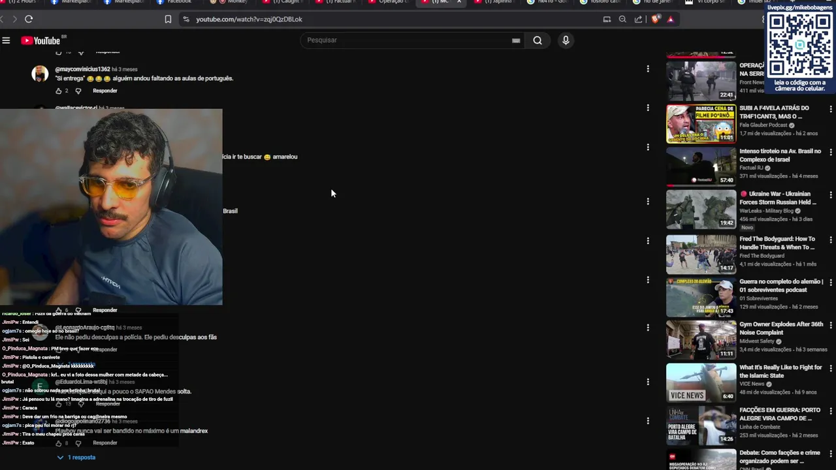Open on-screen keyboard in search box
The image size is (836, 470).
tap(516, 40)
